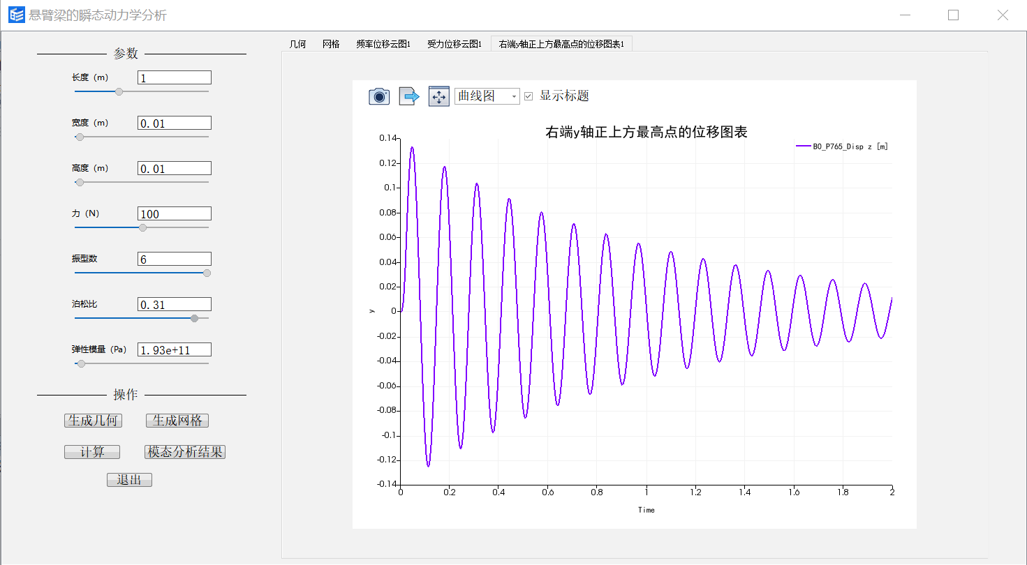Click the 长度 input field showing 1

(x=175, y=78)
